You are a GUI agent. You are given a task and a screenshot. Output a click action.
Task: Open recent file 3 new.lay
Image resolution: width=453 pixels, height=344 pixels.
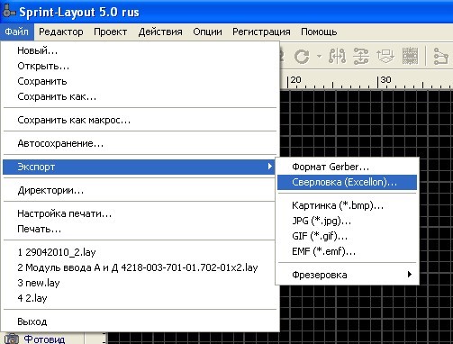coord(140,283)
